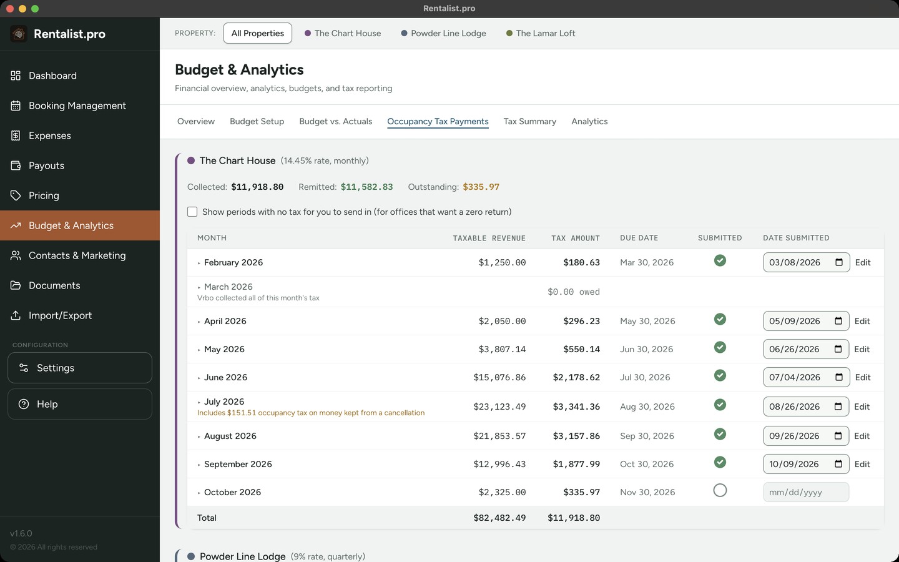Toggle submitted status for May 2026
Image resolution: width=899 pixels, height=562 pixels.
[x=720, y=347]
